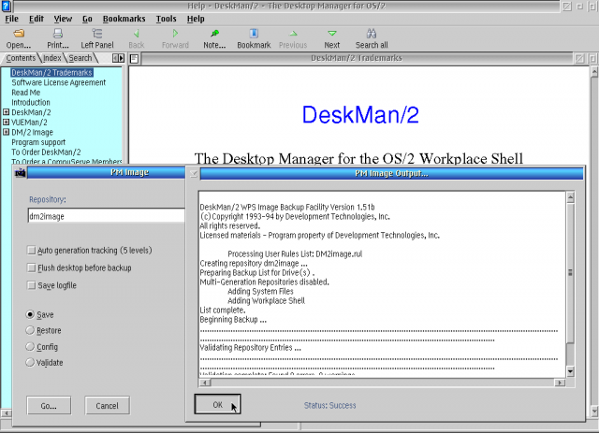
Task: Select the Validate radio button
Action: (30, 362)
